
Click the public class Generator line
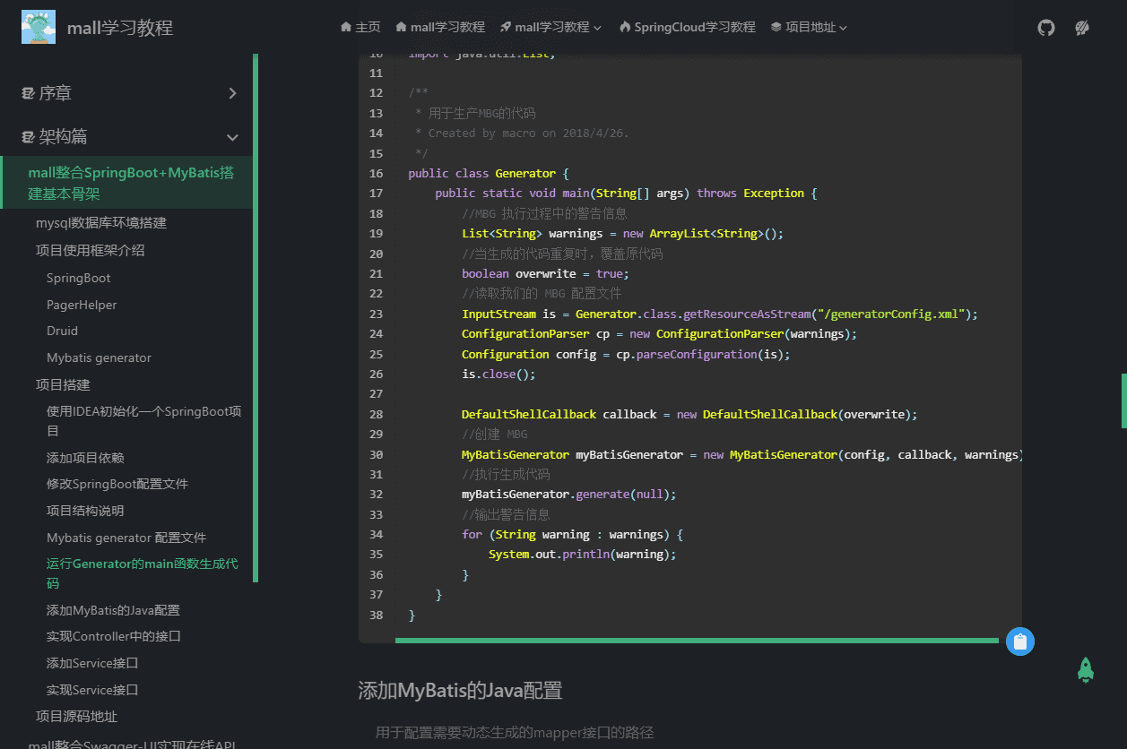[489, 173]
